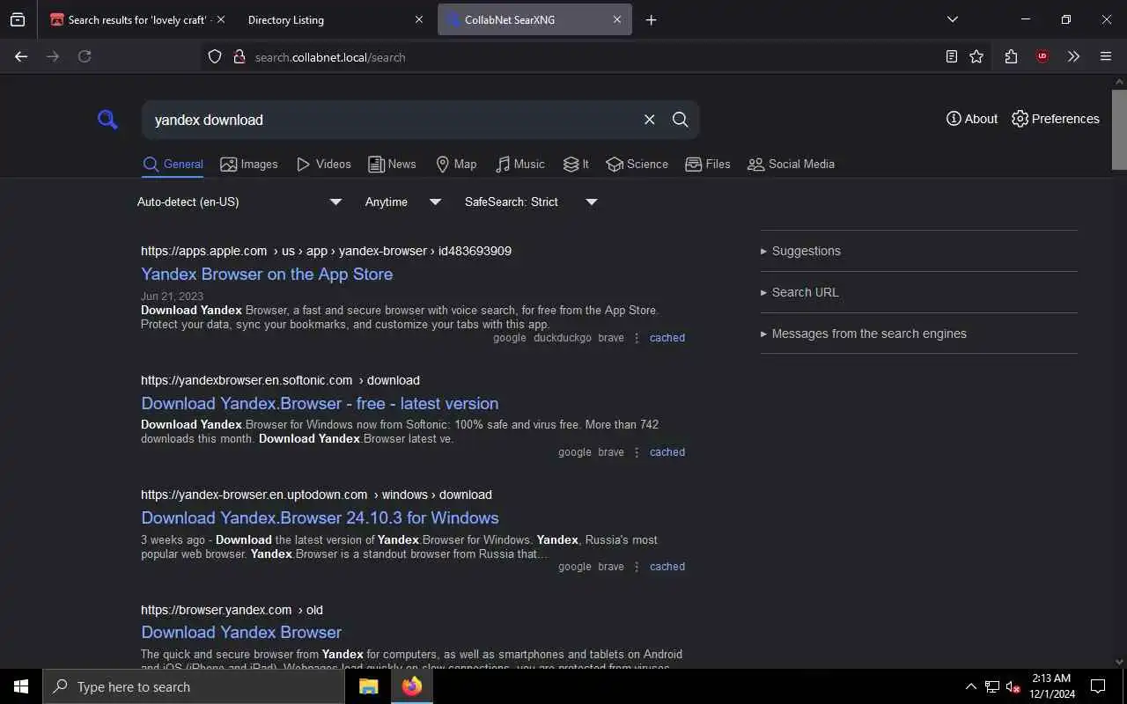List all tabs dropdown arrow
The width and height of the screenshot is (1127, 704).
pos(953,19)
